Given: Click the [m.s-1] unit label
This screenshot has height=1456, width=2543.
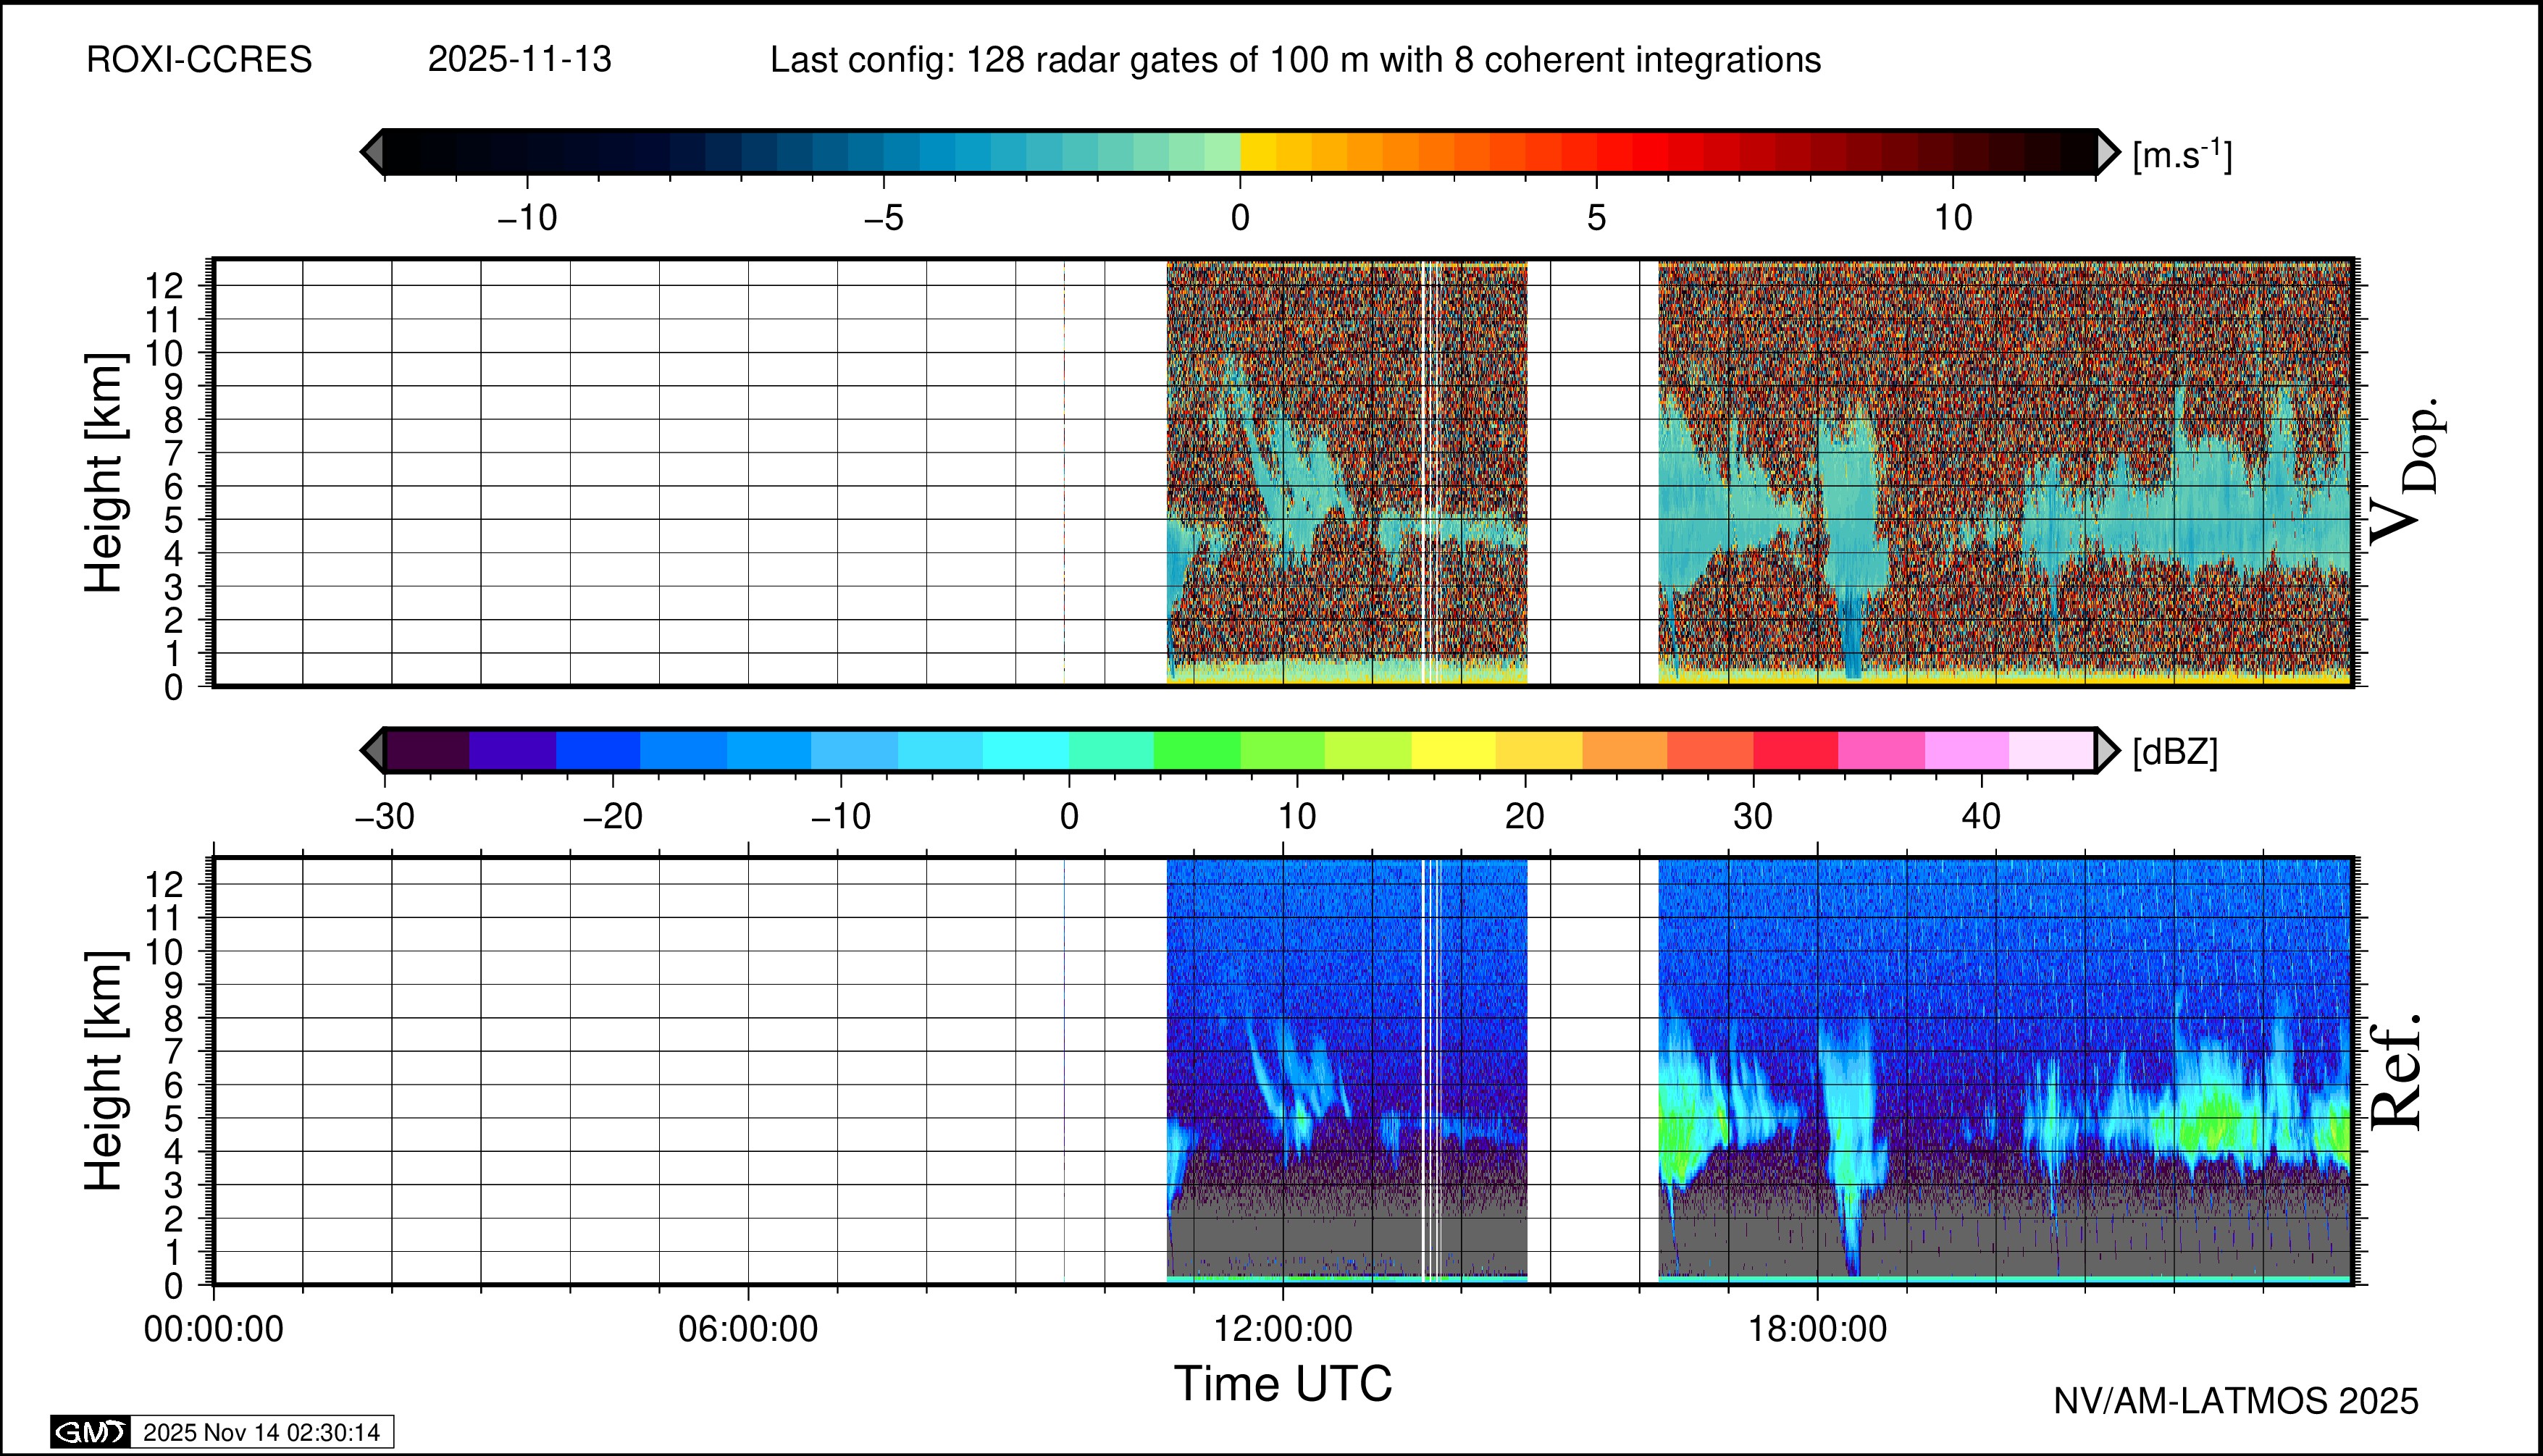Looking at the screenshot, I should [x=2182, y=155].
